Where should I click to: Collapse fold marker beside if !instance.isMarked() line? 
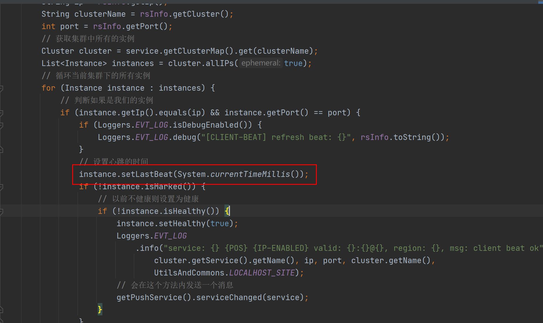point(1,187)
